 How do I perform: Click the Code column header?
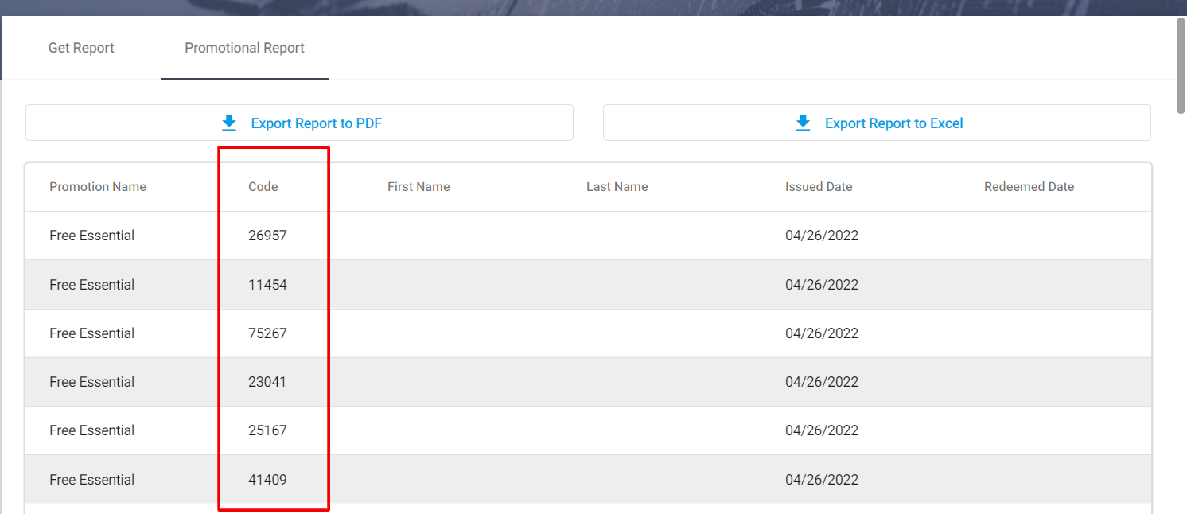[x=263, y=187]
